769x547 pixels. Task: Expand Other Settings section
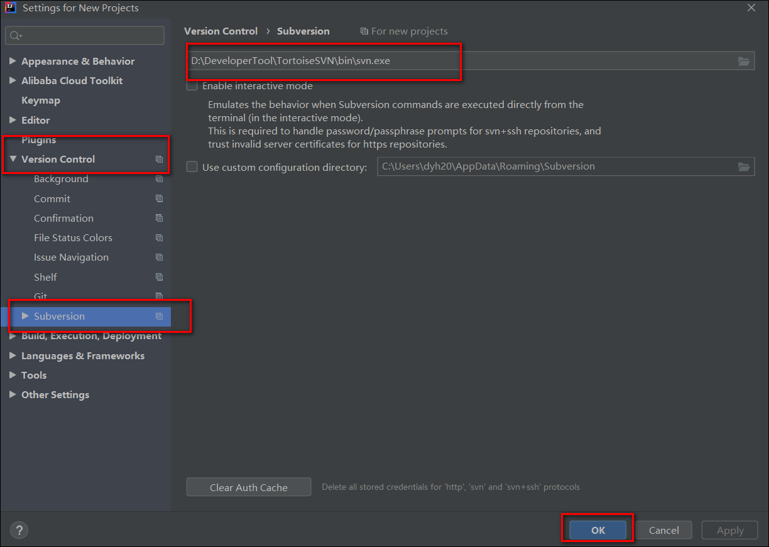click(13, 395)
